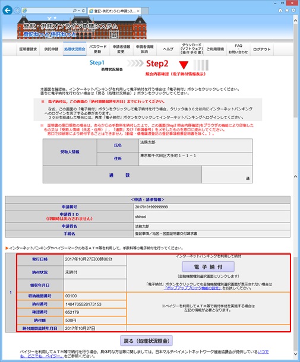Click the 納付額 value 500円
This screenshot has width=300, height=362.
coord(71,320)
